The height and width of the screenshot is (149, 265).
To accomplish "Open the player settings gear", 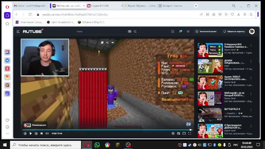I will click(173, 133).
